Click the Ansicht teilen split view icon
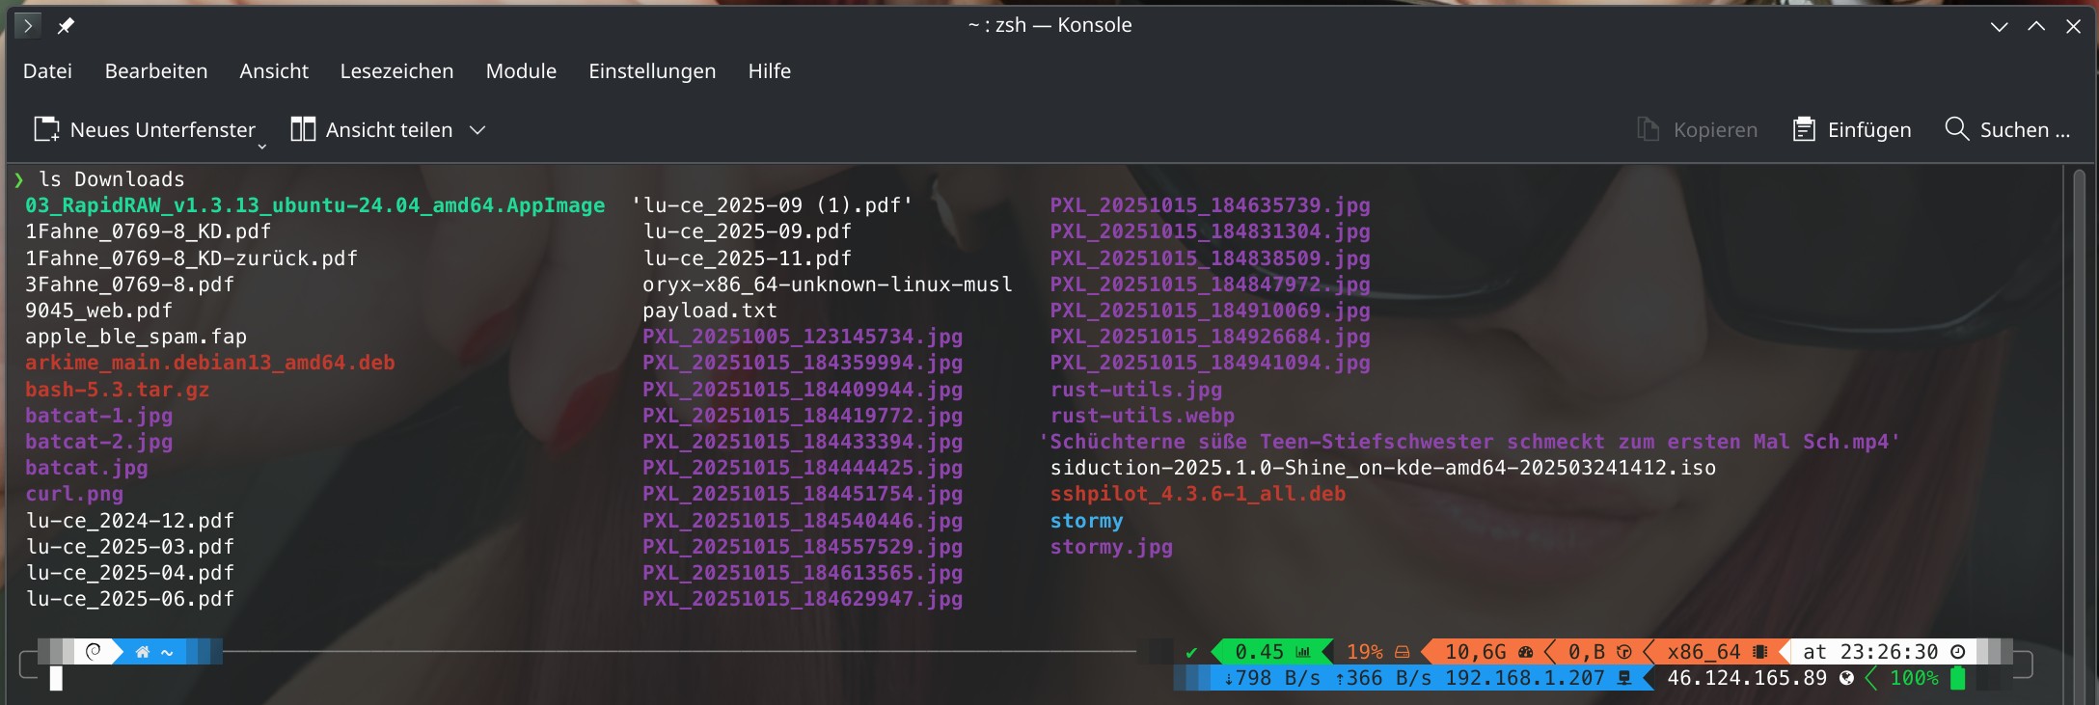 coord(303,129)
